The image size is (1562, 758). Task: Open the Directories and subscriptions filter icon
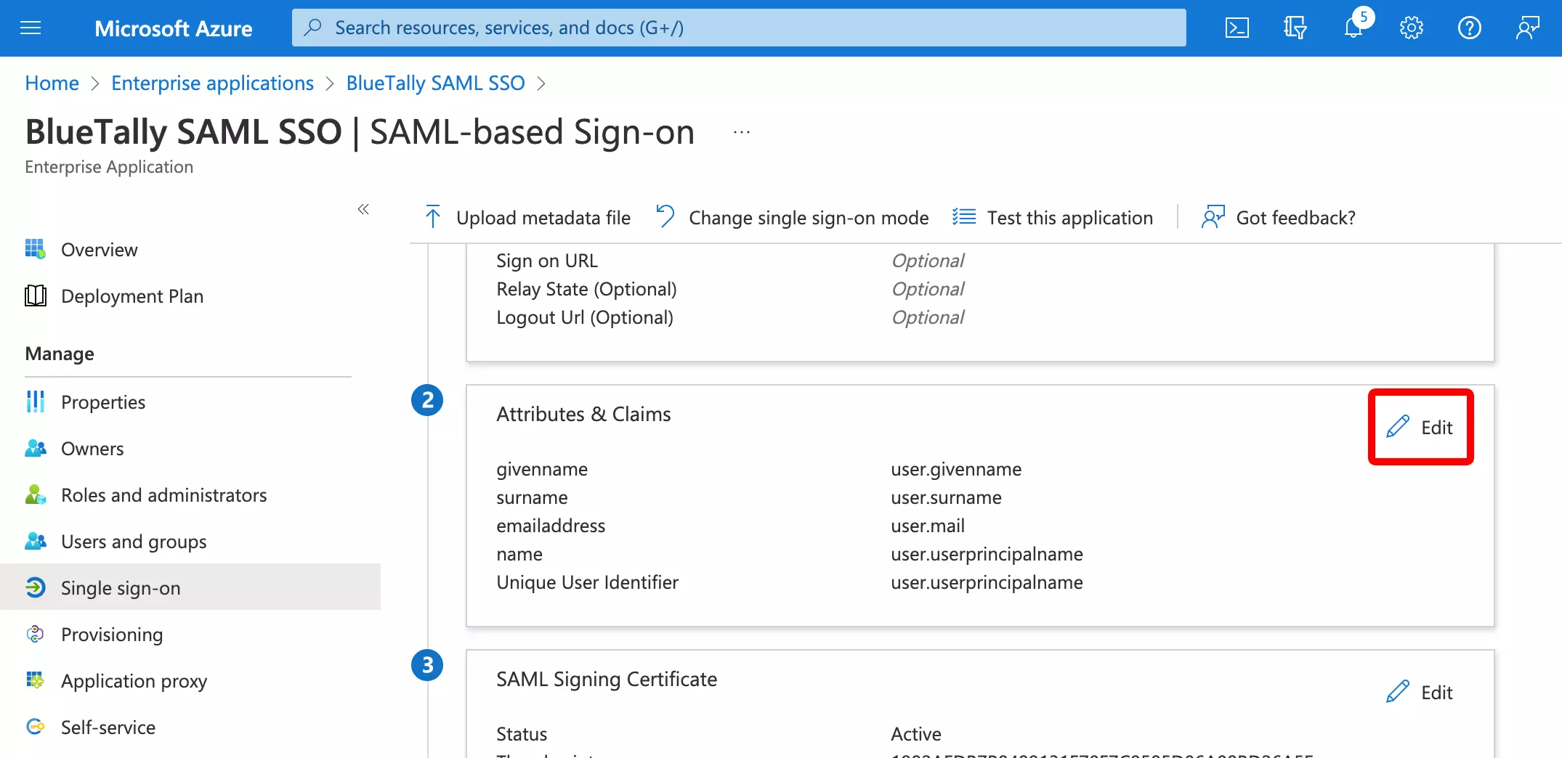click(1295, 28)
